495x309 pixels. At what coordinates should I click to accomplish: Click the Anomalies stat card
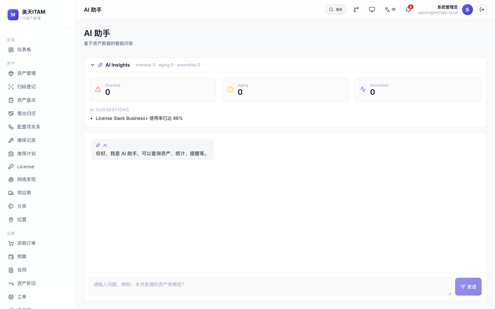pyautogui.click(x=418, y=90)
